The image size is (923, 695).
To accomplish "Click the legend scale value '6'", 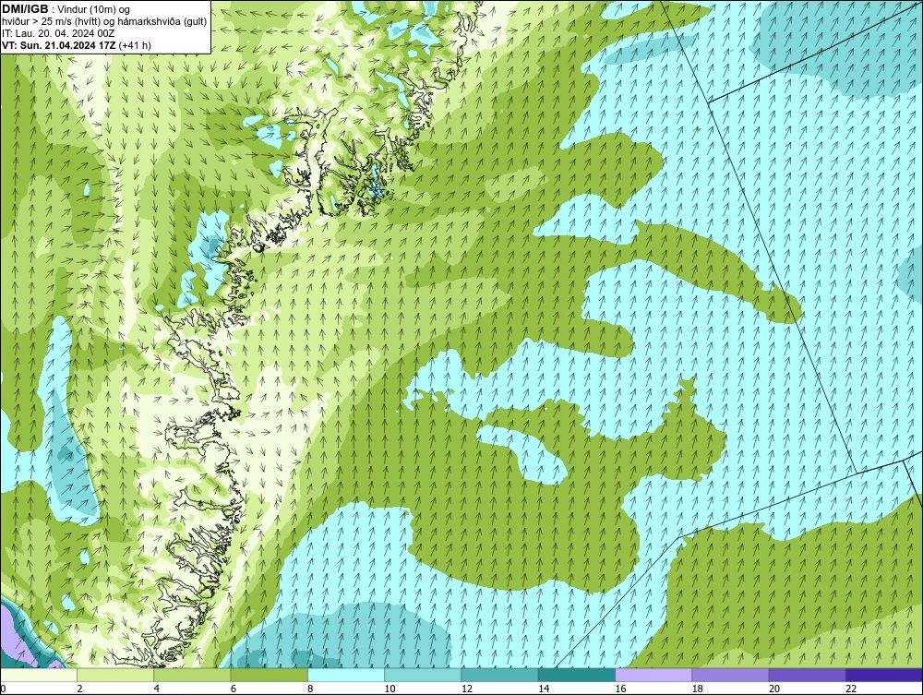I will click(234, 689).
